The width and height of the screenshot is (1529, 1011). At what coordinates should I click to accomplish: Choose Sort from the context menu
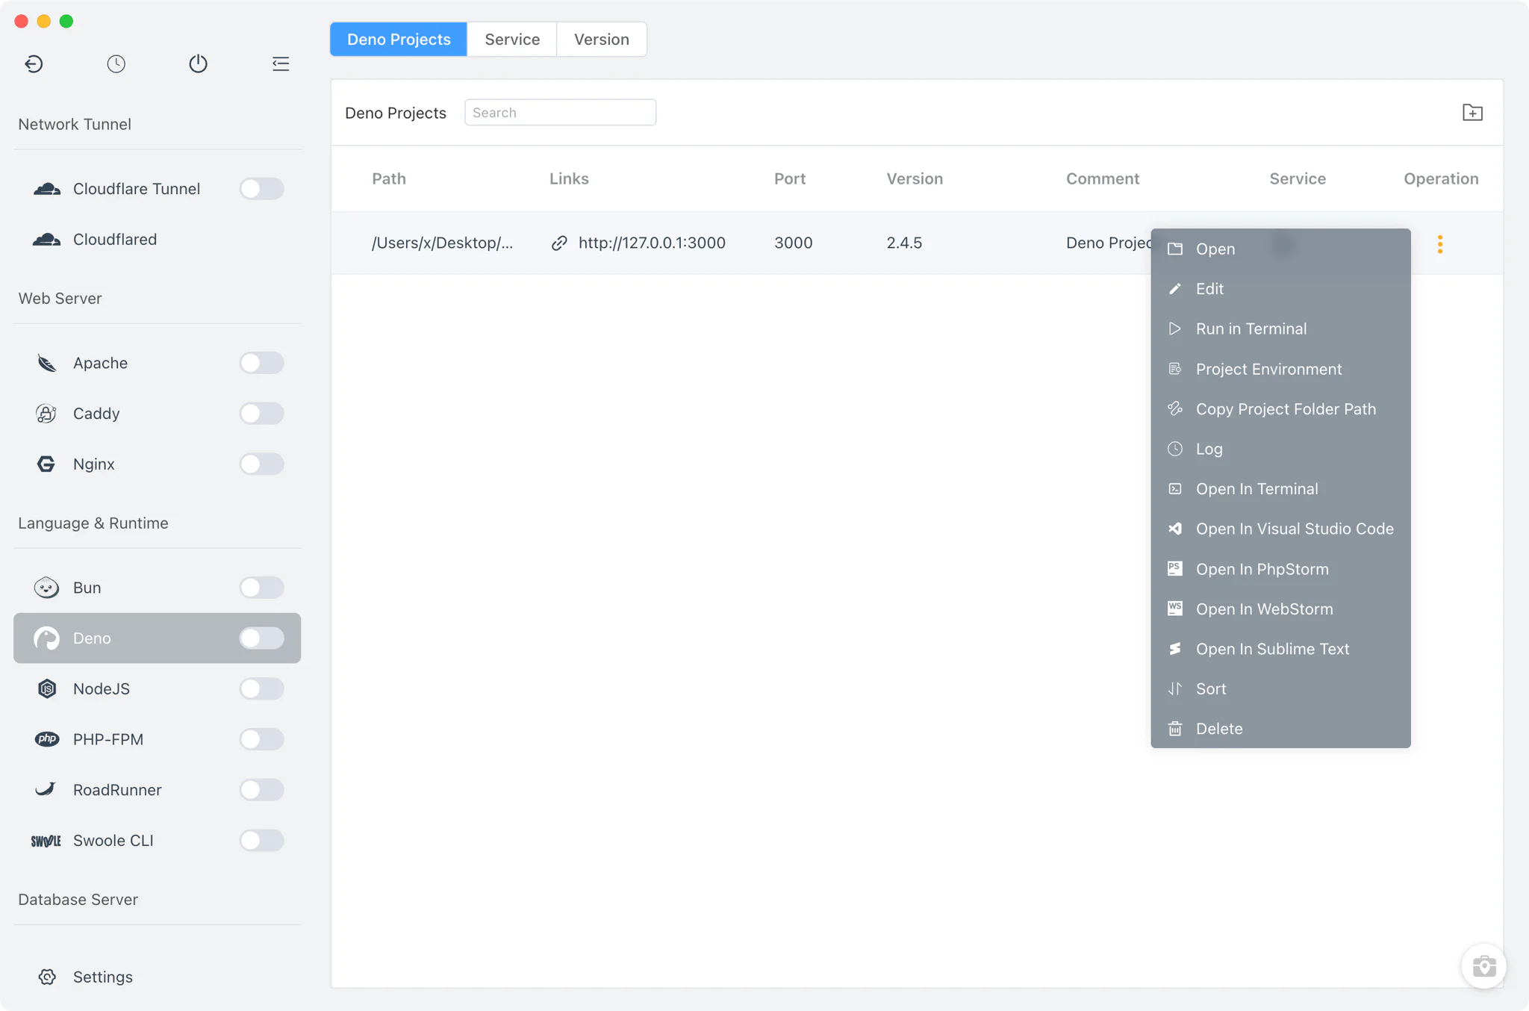coord(1280,688)
